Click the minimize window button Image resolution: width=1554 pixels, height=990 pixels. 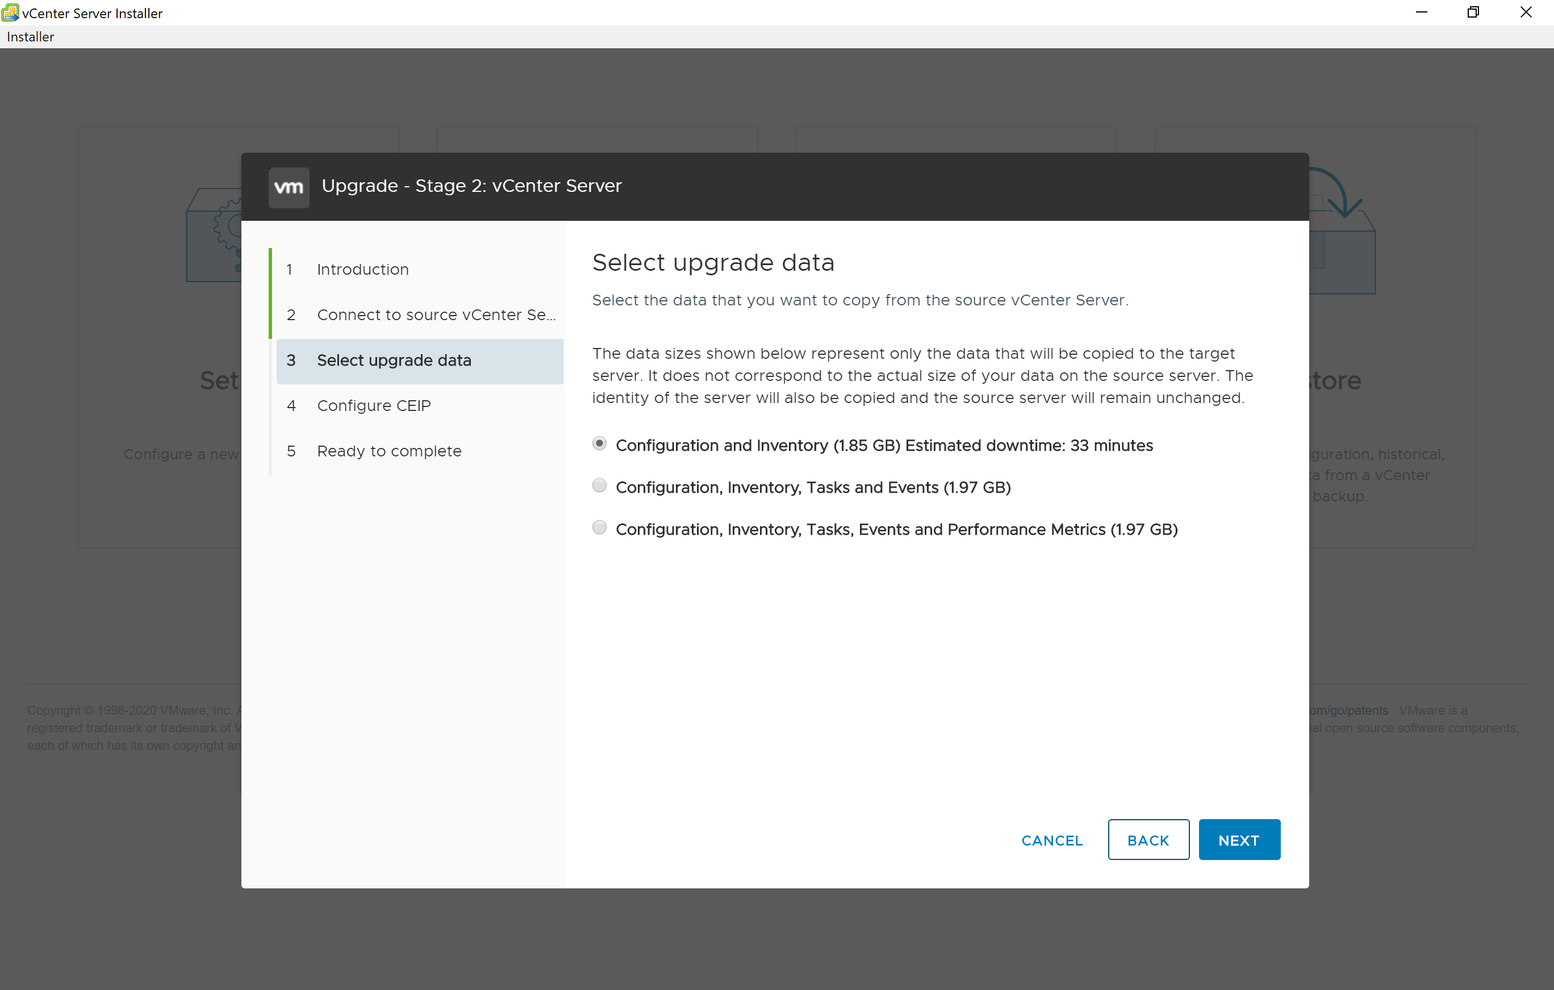tap(1423, 12)
